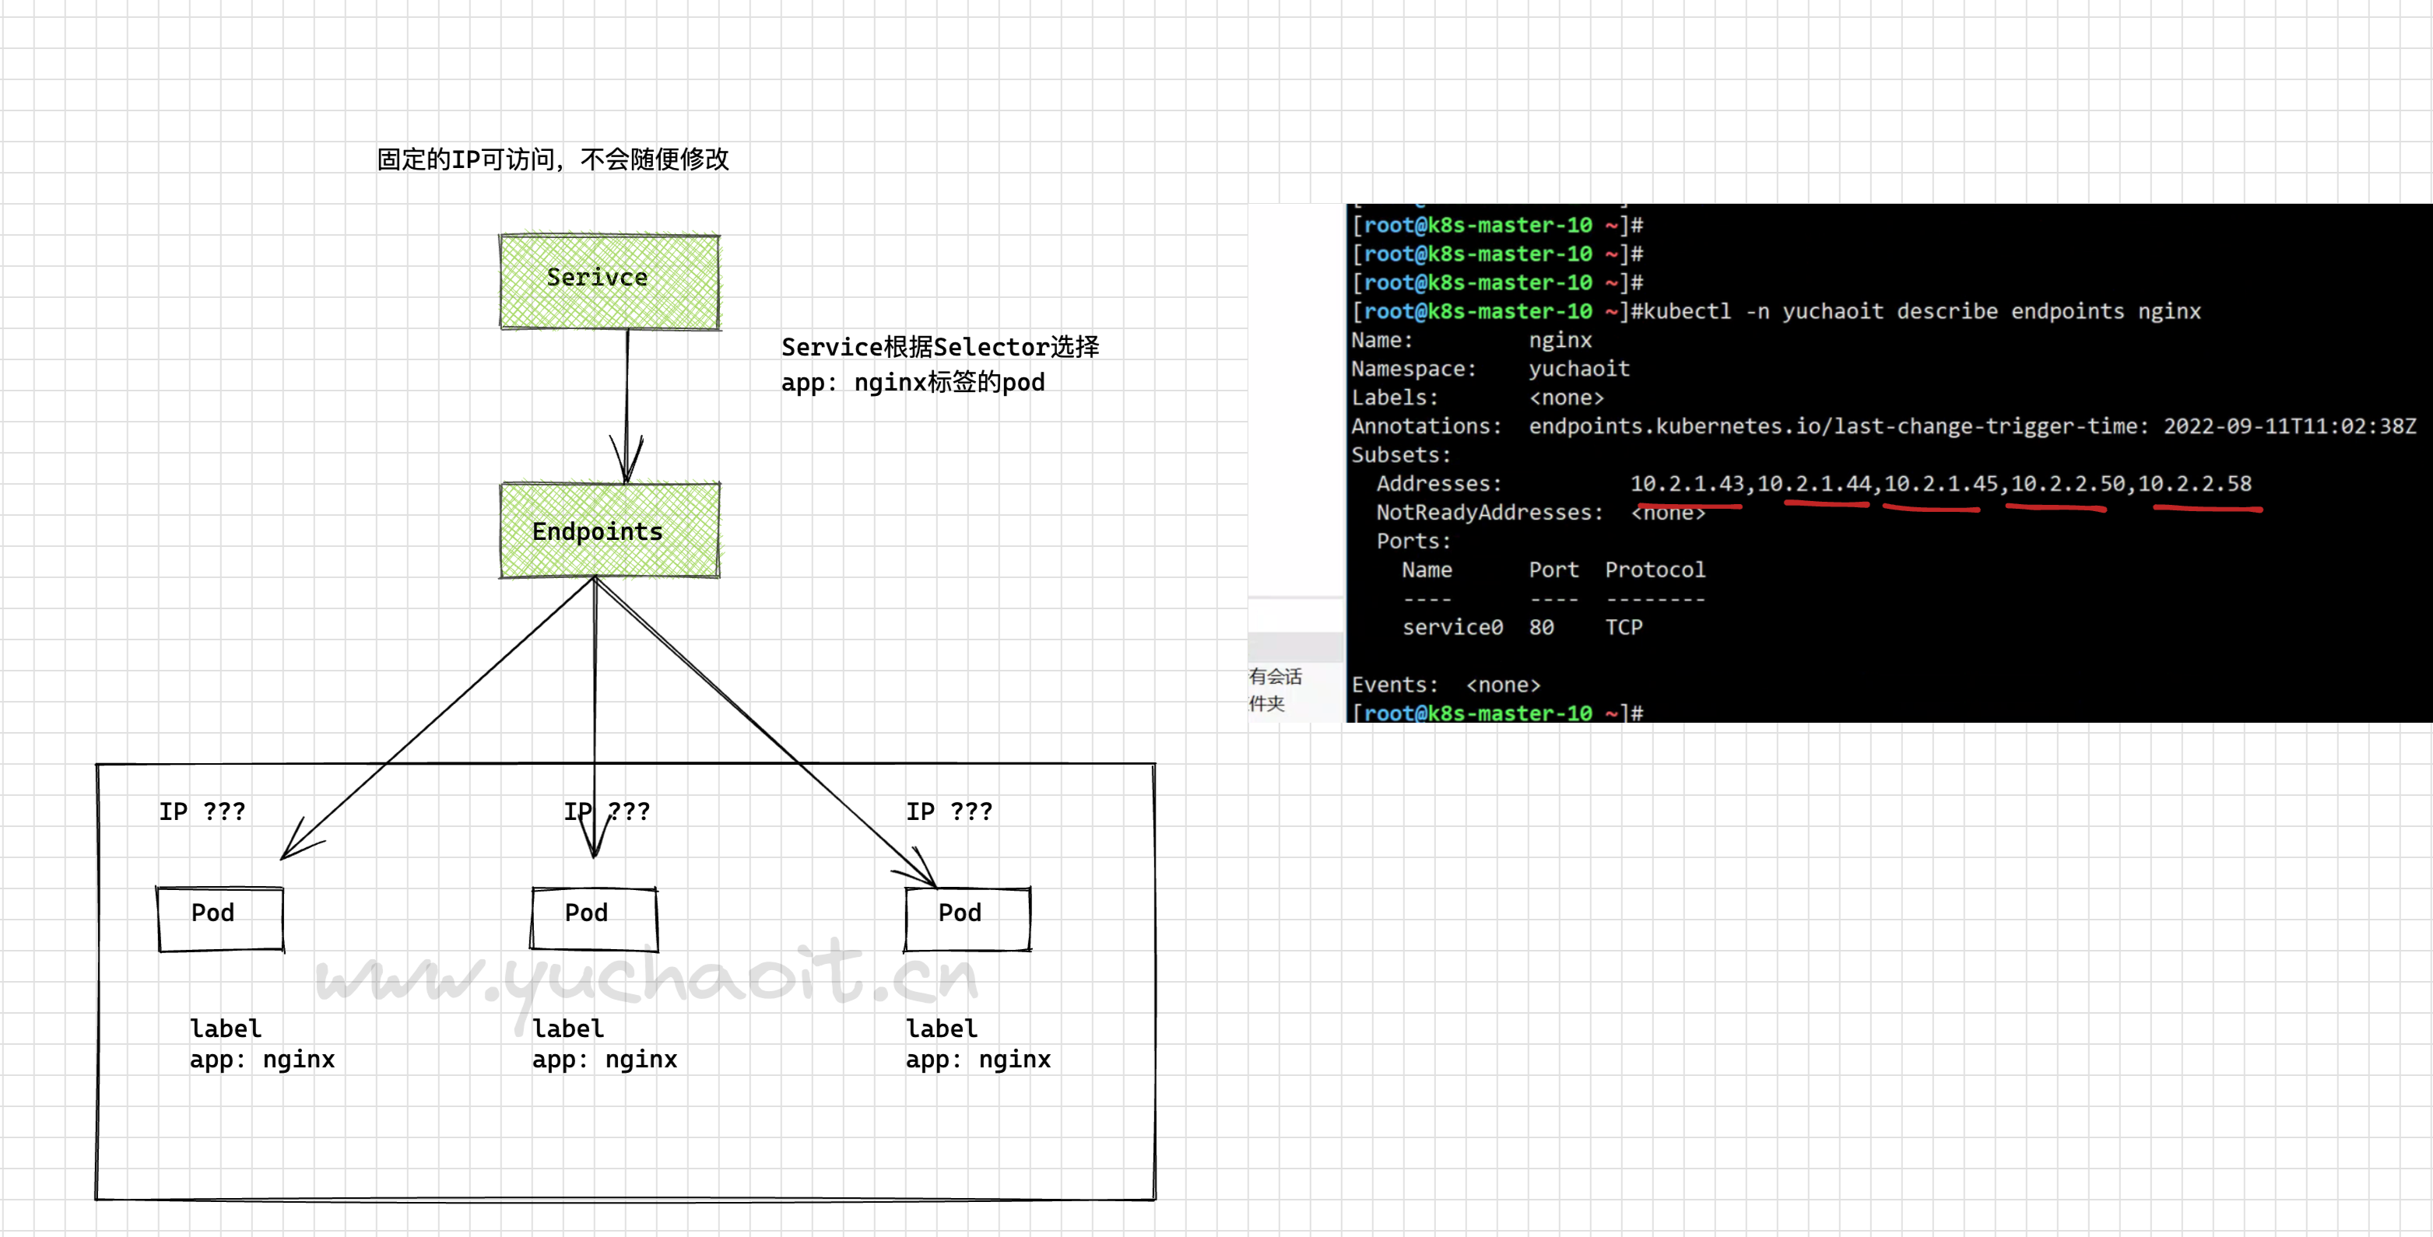Click the '有会话' sidebar text
2433x1237 pixels.
(1274, 676)
